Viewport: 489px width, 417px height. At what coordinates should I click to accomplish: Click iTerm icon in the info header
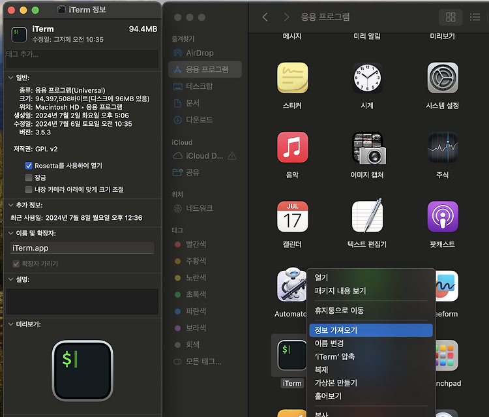19,34
